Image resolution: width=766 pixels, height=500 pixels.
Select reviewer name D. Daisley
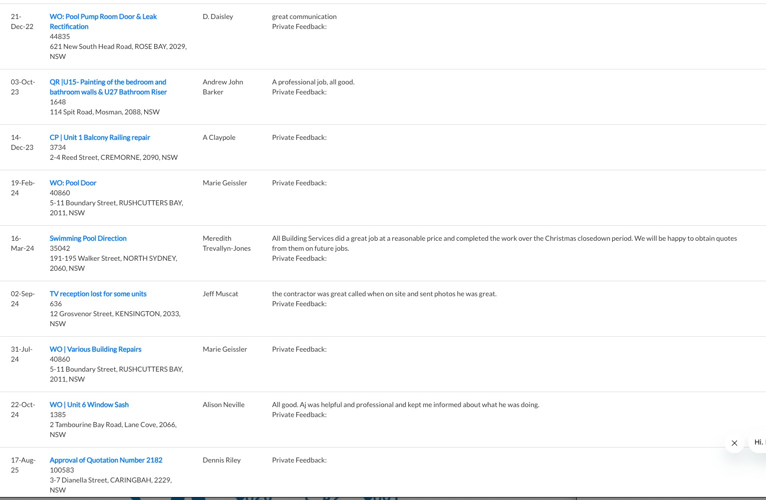[218, 16]
